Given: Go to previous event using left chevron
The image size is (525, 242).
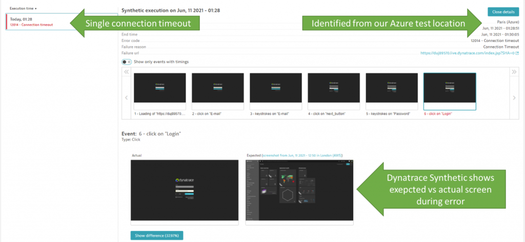Looking at the screenshot, I should coord(127,98).
